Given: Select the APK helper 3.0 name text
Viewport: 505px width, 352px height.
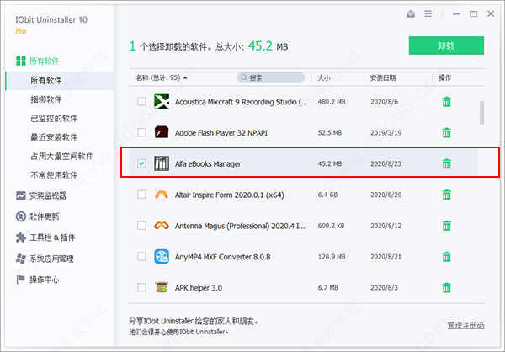Looking at the screenshot, I should pyautogui.click(x=199, y=287).
